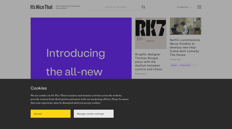Viewport: 232px width, 129px height.
Task: Open the Netflix commissions Nexus Studios headline
Action: pyautogui.click(x=185, y=47)
